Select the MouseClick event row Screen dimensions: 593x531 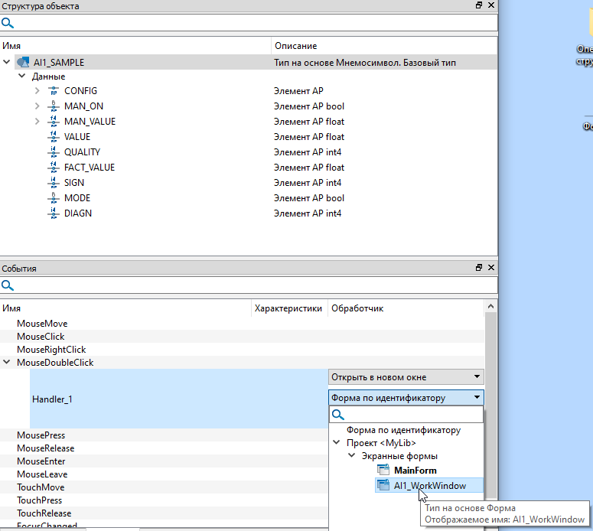point(41,337)
